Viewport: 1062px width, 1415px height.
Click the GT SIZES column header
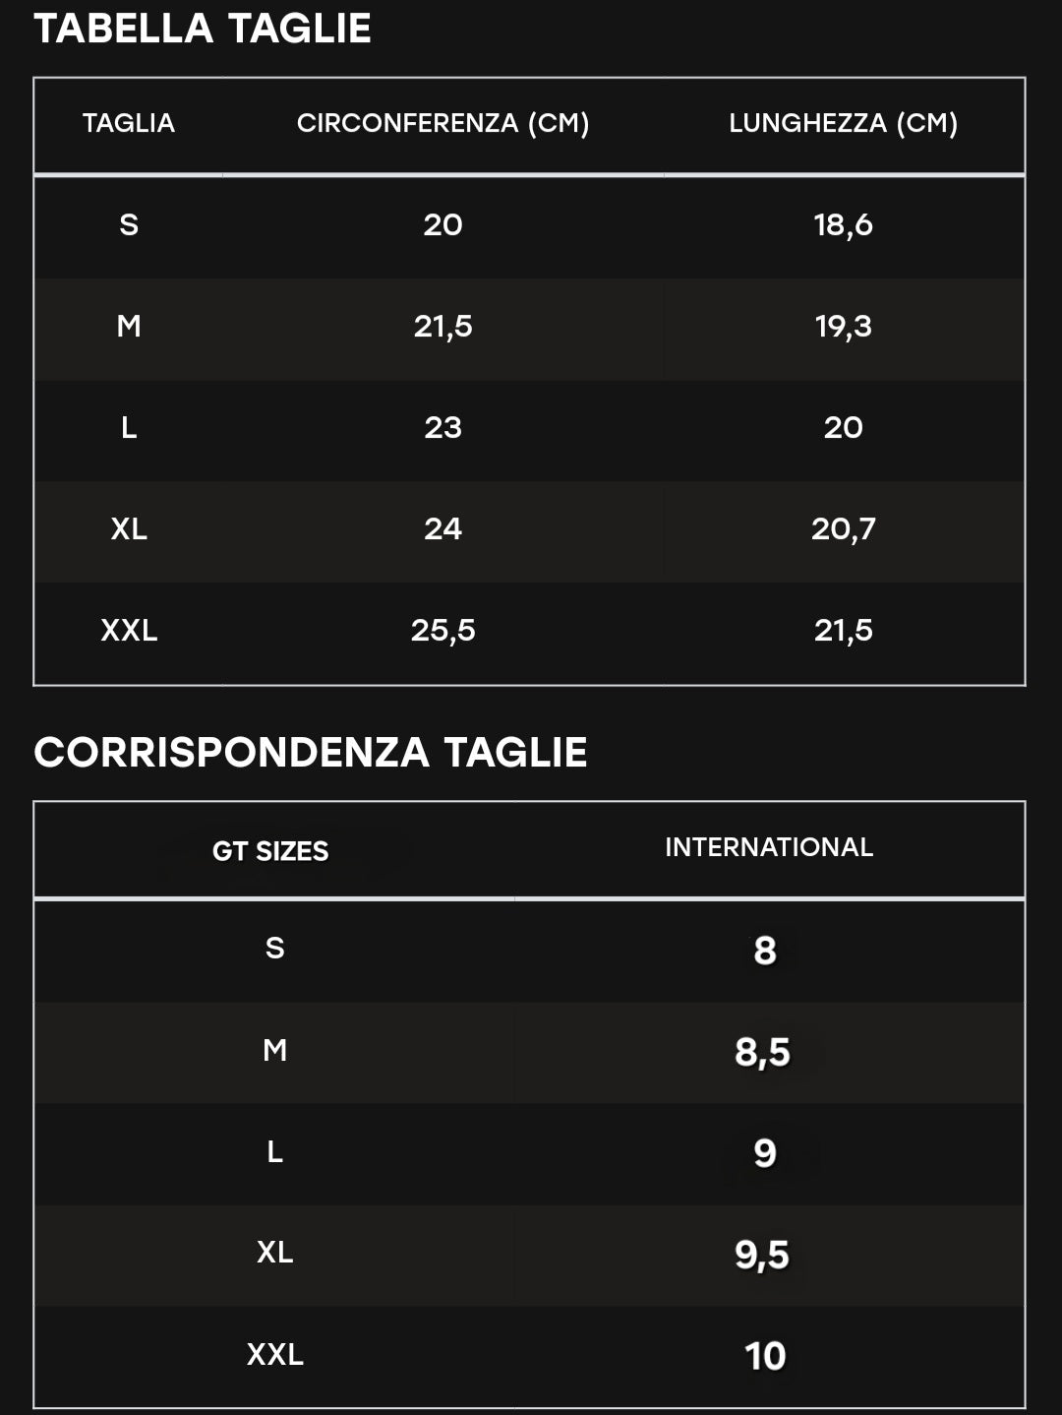(x=270, y=851)
